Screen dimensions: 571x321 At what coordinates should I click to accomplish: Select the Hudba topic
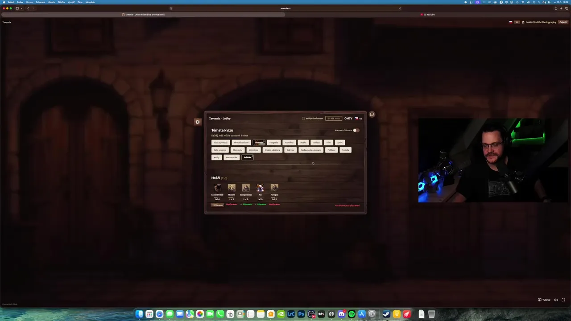coord(303,143)
